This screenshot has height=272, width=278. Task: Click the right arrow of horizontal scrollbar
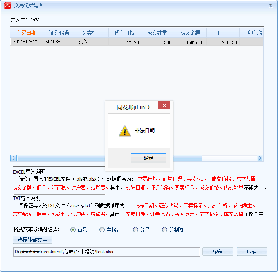point(260,158)
